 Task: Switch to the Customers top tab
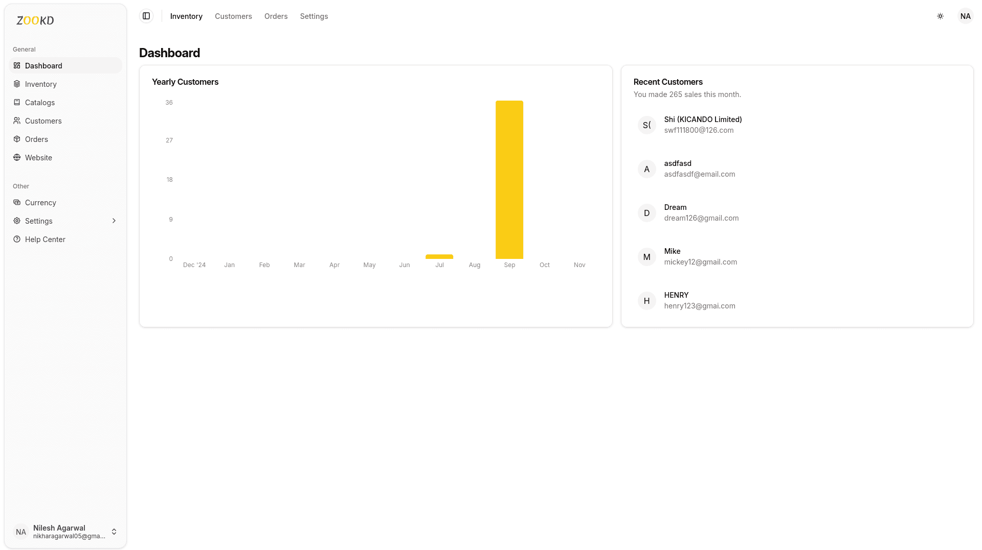(233, 16)
